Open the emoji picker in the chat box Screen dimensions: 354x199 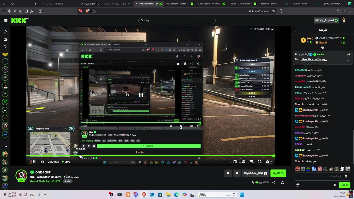[x=345, y=176]
